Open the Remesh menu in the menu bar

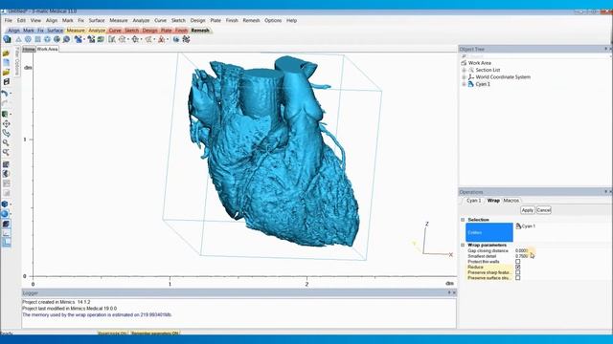251,20
